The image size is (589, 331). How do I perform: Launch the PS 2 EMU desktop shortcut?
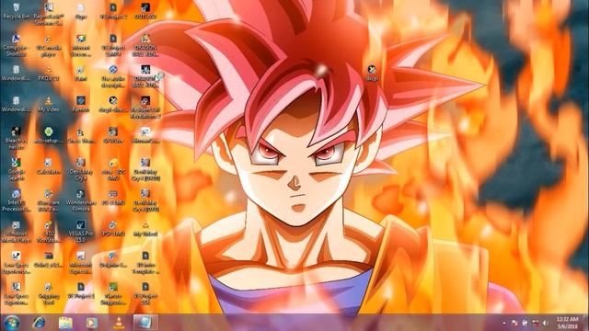pos(113,197)
